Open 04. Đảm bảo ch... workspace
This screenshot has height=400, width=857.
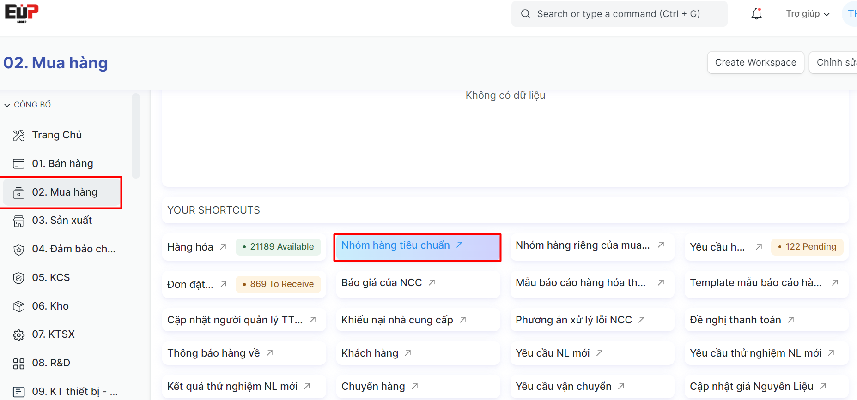pyautogui.click(x=73, y=249)
